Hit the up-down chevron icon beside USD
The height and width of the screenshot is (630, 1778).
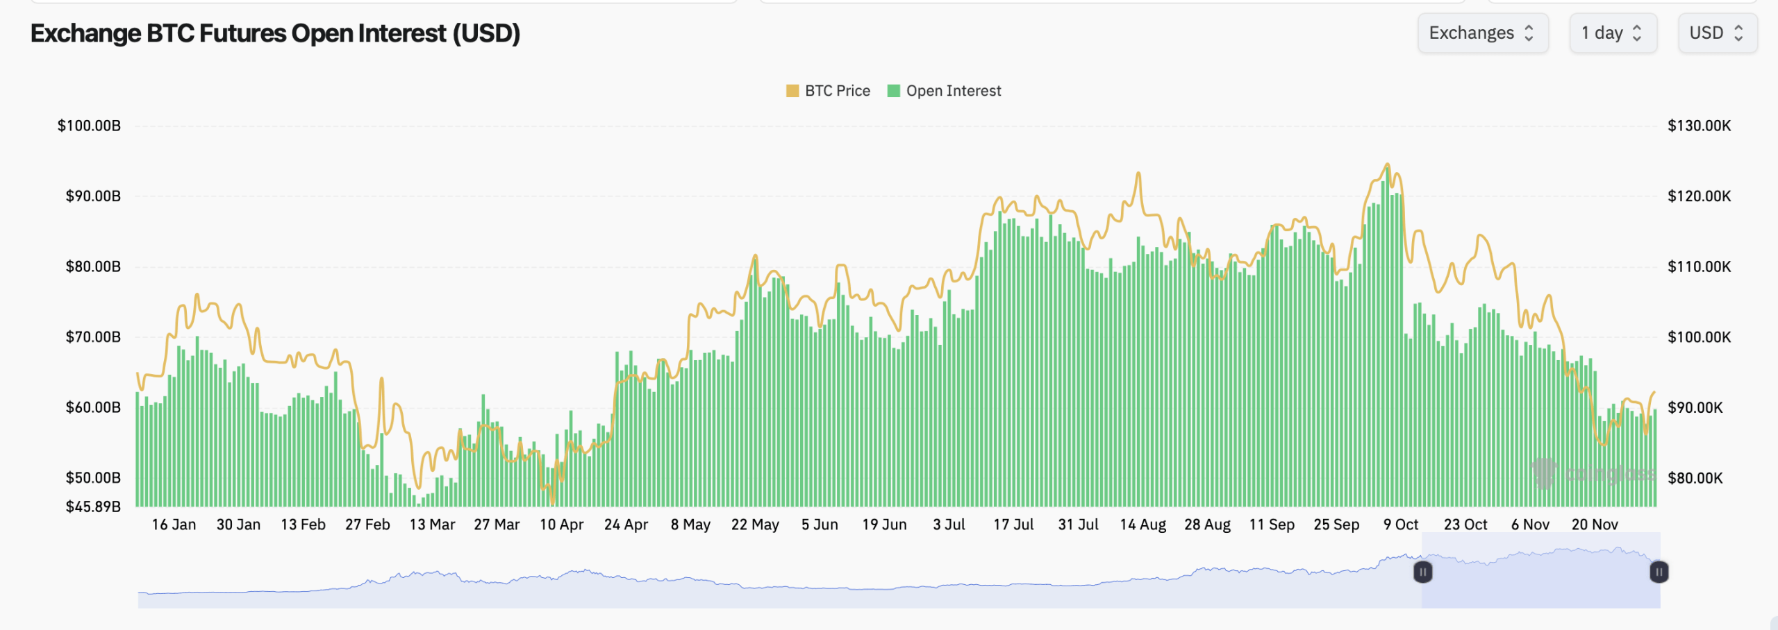click(x=1738, y=33)
